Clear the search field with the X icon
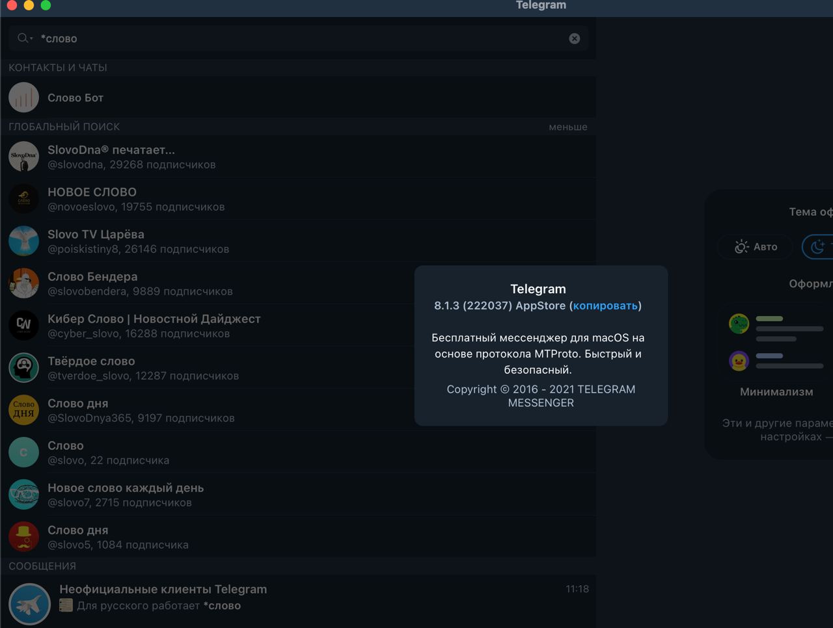This screenshot has height=628, width=833. click(x=575, y=38)
